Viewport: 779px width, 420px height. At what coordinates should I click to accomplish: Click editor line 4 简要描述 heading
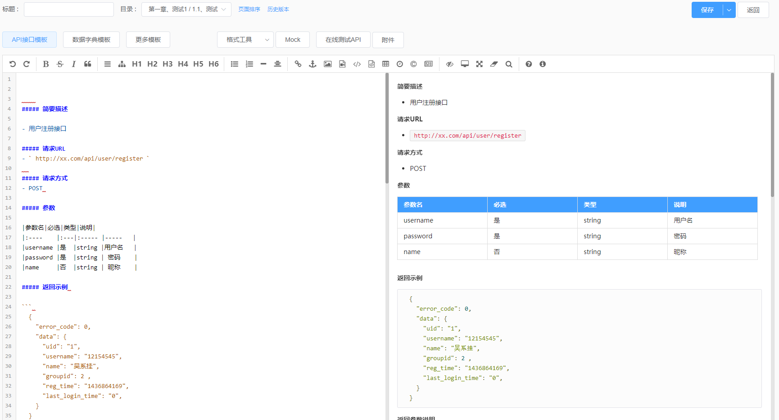45,109
